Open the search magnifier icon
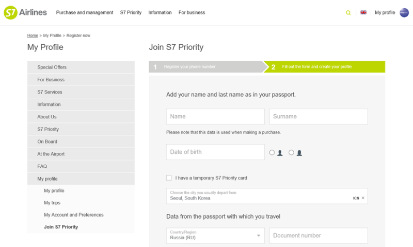 pos(348,13)
